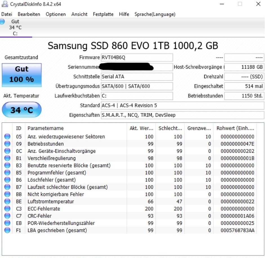Select 'Löschfehler (gesamt)' parameter text

coord(51,180)
